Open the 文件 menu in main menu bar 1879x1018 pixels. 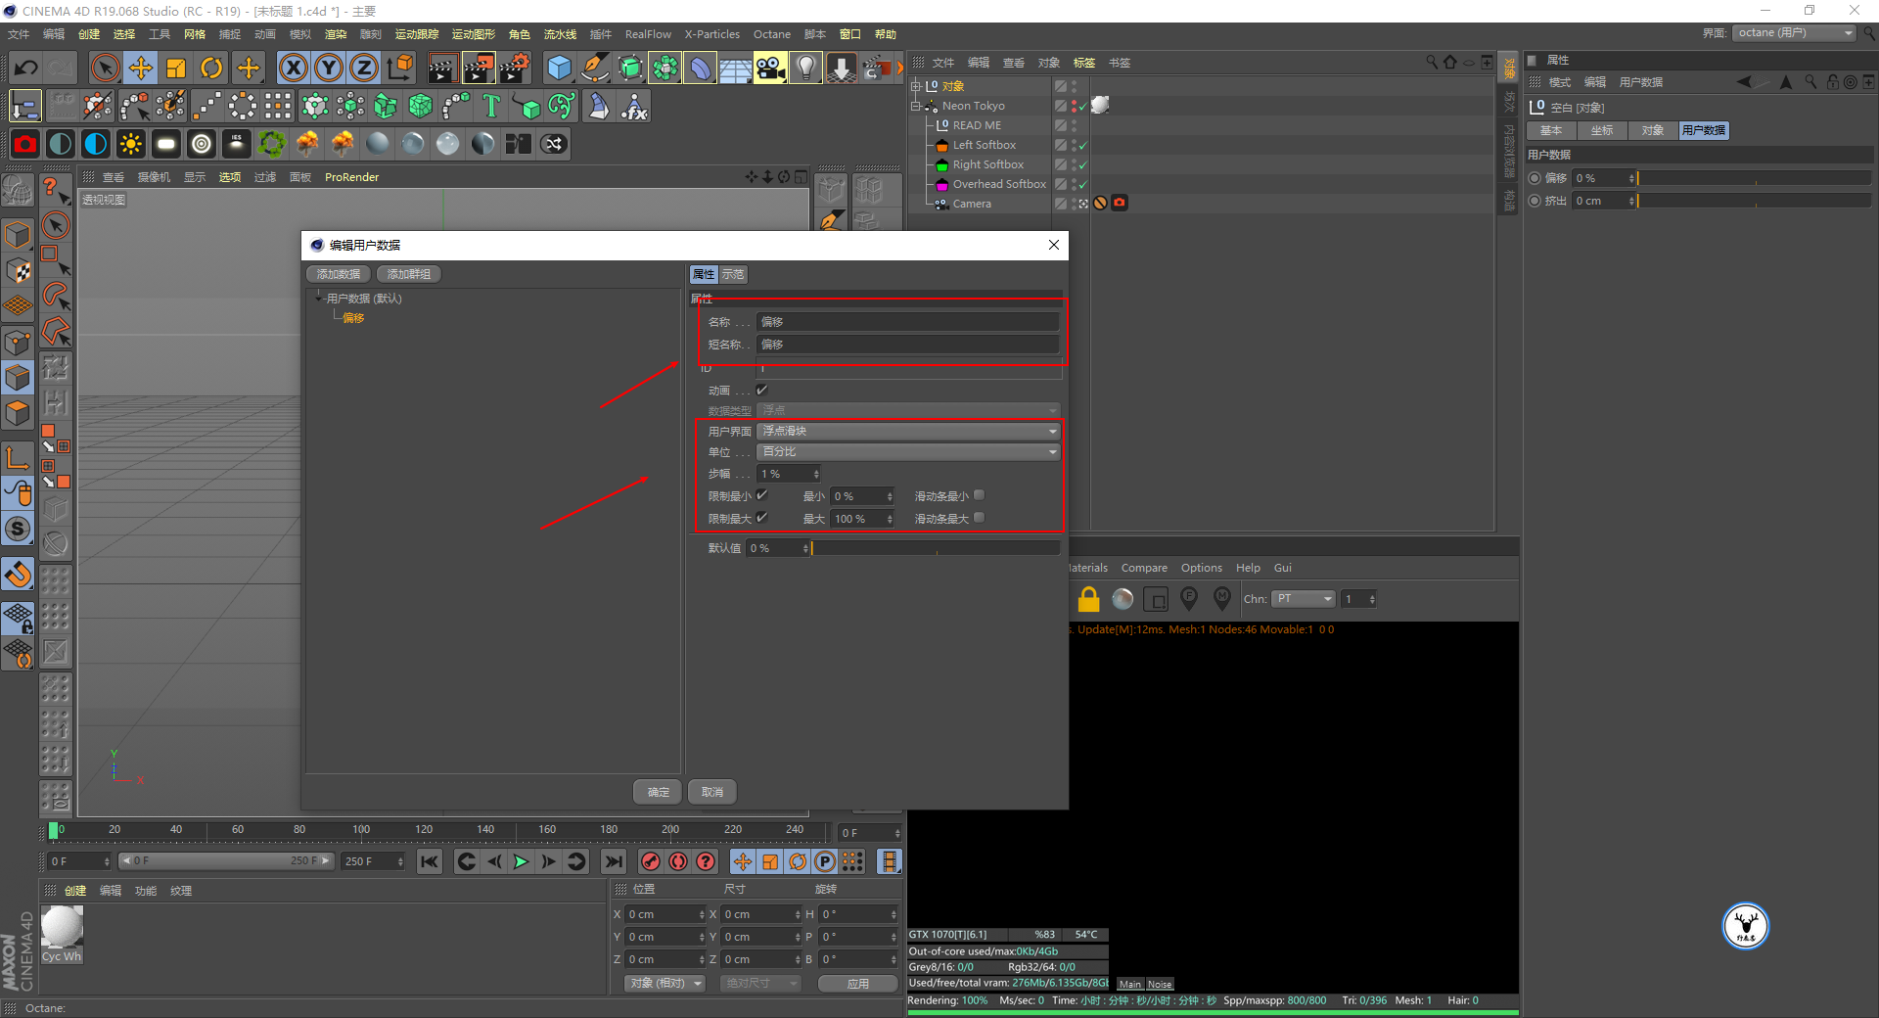pyautogui.click(x=19, y=34)
